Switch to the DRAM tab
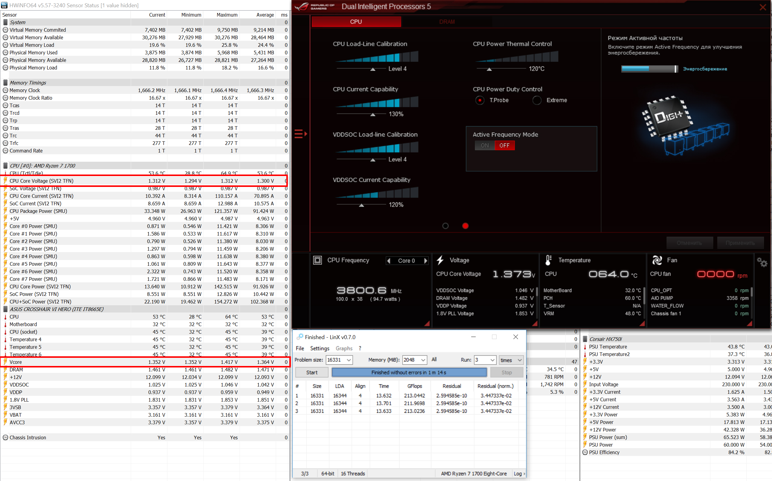 (x=447, y=22)
